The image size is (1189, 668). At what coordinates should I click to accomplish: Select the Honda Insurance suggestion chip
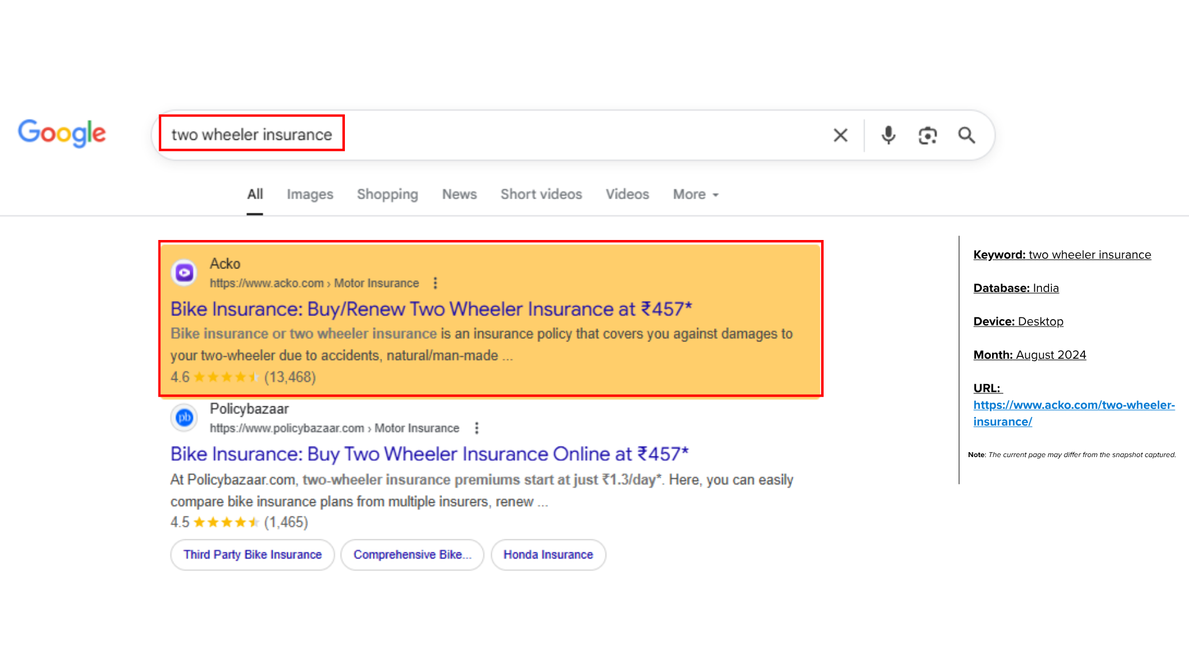click(x=547, y=555)
